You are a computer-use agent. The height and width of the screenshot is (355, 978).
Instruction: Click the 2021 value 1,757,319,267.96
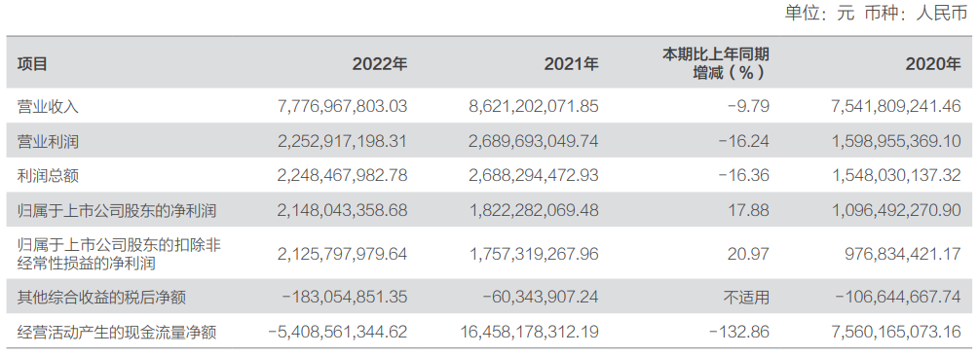pos(533,254)
